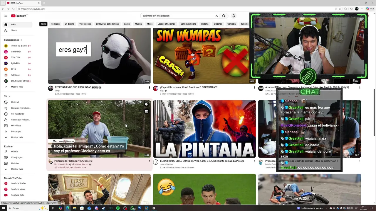Select the Comida callejera filter chip
The width and height of the screenshot is (376, 211).
tap(188, 24)
